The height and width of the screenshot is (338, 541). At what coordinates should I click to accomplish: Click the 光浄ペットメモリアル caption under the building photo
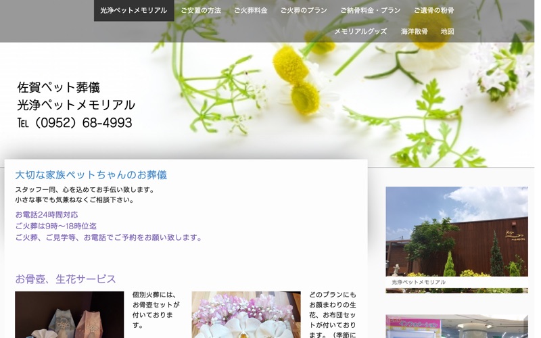(x=419, y=282)
